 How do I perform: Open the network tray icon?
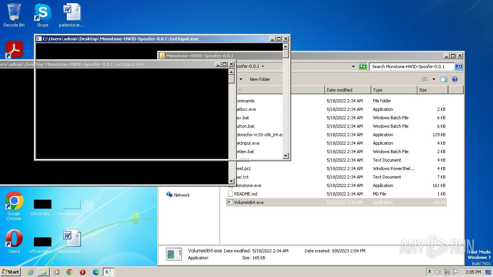point(447,272)
